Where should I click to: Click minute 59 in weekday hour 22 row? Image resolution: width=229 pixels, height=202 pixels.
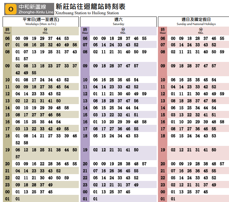click(x=66, y=178)
